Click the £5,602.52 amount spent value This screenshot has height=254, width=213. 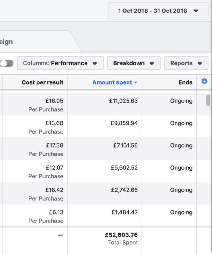(124, 168)
